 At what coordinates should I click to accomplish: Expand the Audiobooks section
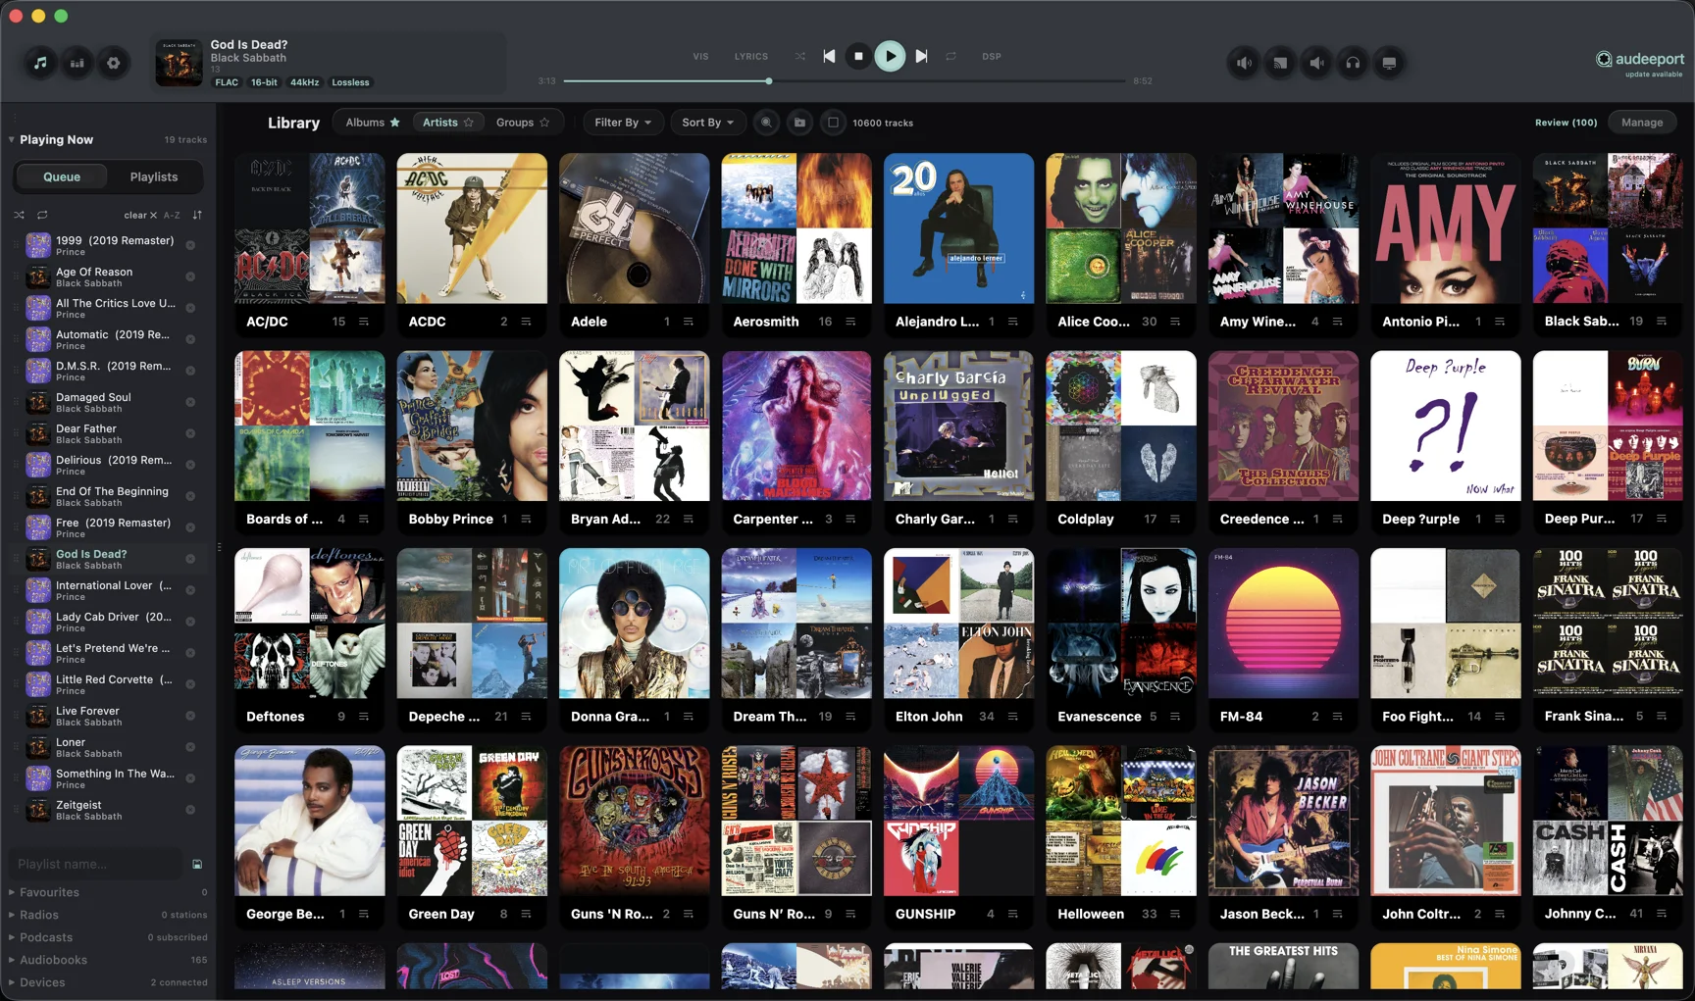(12, 960)
